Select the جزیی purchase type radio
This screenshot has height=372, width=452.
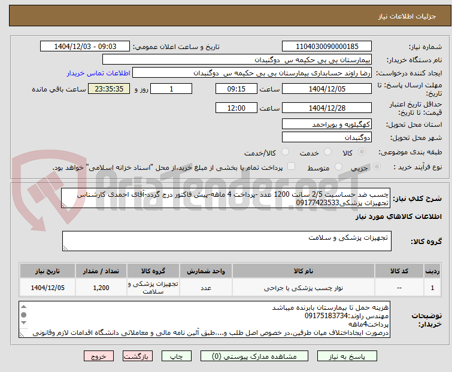(x=377, y=166)
